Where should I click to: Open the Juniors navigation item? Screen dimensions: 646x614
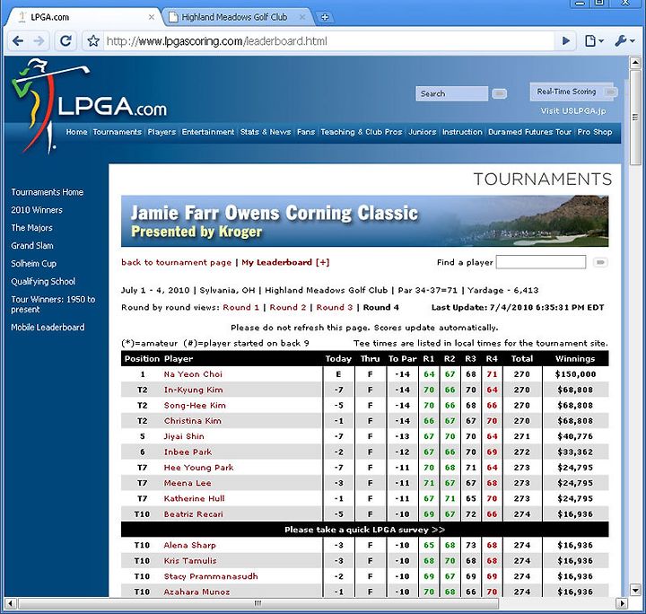pyautogui.click(x=423, y=132)
